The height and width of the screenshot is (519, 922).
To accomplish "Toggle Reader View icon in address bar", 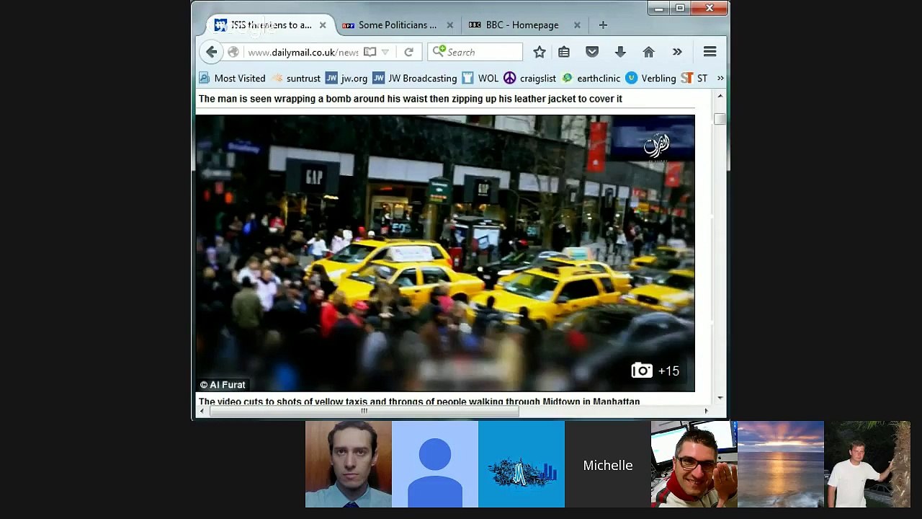I will pos(370,52).
